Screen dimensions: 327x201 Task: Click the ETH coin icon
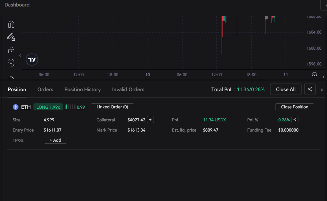click(x=16, y=107)
